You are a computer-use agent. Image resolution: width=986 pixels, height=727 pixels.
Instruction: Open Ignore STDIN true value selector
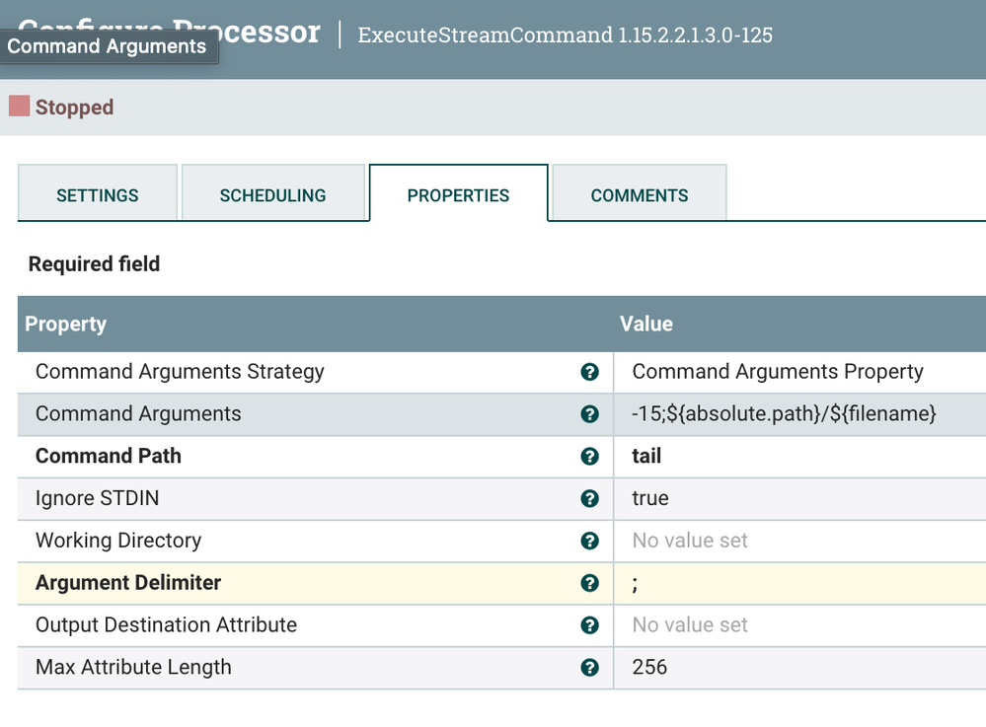point(799,499)
